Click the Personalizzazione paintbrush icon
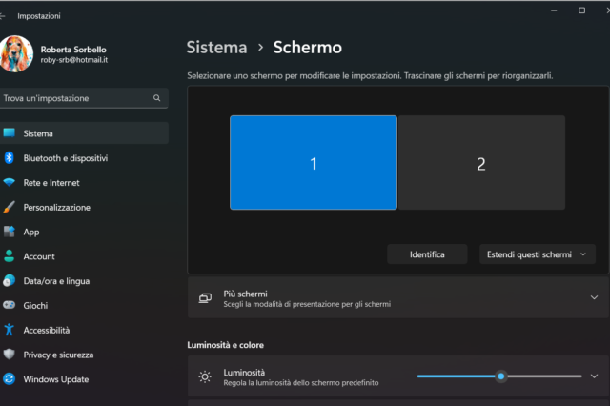 pyautogui.click(x=10, y=207)
